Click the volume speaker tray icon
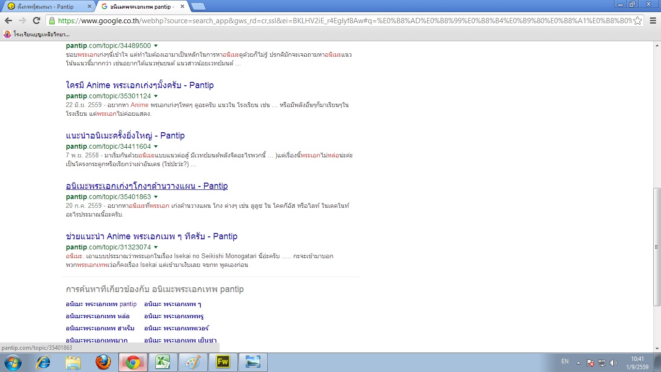661x372 pixels. pos(614,362)
